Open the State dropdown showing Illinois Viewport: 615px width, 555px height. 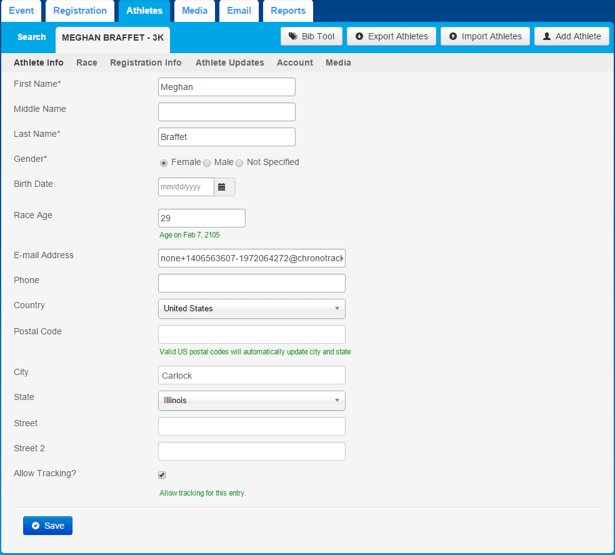252,401
